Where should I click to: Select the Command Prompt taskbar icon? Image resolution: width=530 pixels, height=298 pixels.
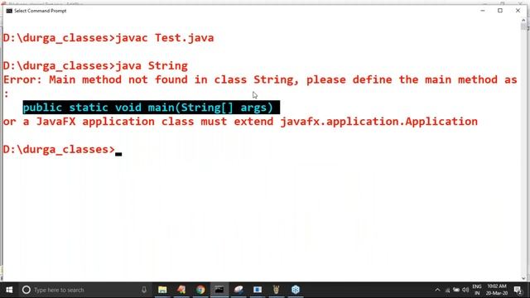[219, 290]
